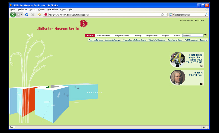Click the Firefox icon in the title bar
Screen dimensions: 219x133
(x=11, y=5)
